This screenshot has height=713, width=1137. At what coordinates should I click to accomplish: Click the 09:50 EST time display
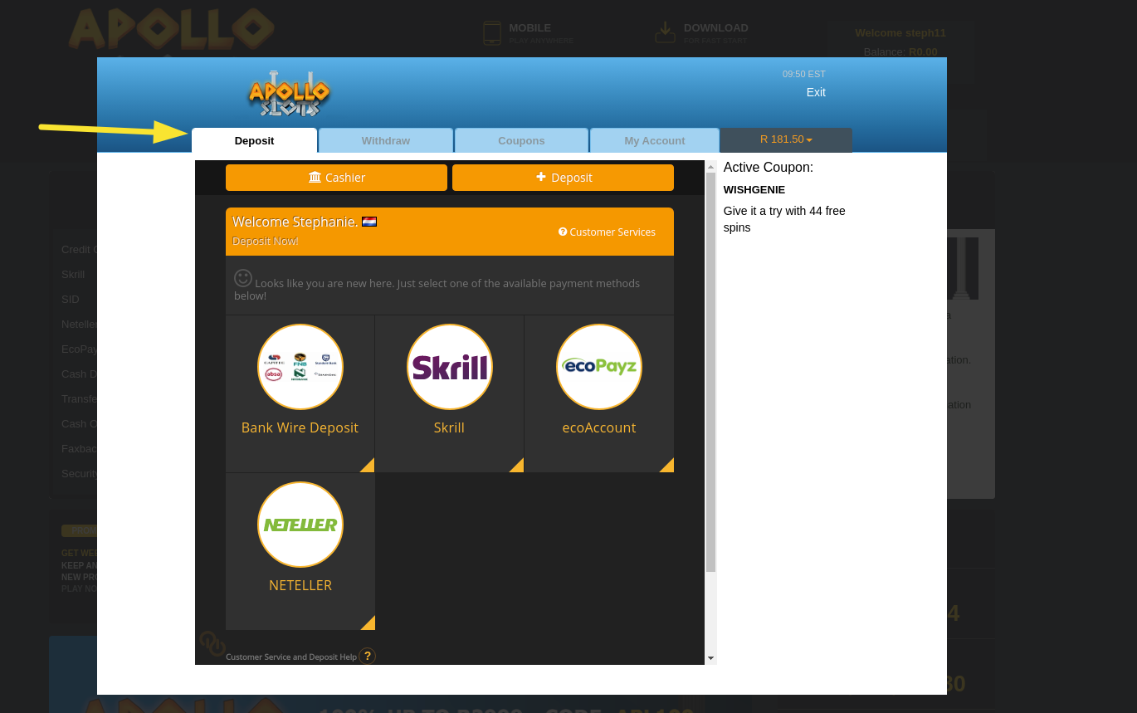(x=804, y=74)
